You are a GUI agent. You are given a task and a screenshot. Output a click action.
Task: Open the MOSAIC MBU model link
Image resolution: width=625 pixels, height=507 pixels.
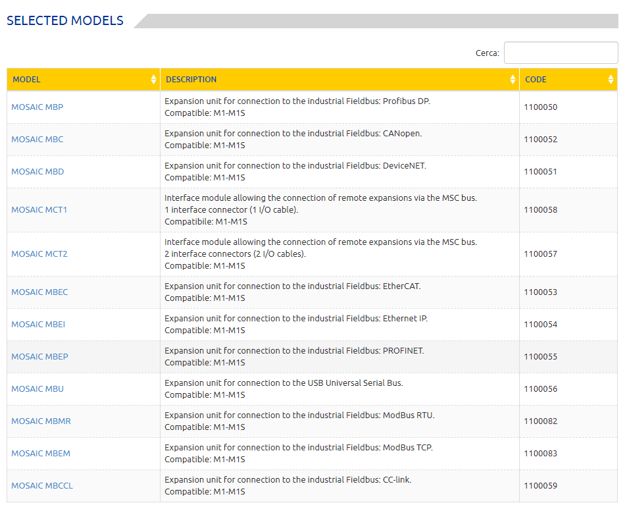[x=37, y=389]
